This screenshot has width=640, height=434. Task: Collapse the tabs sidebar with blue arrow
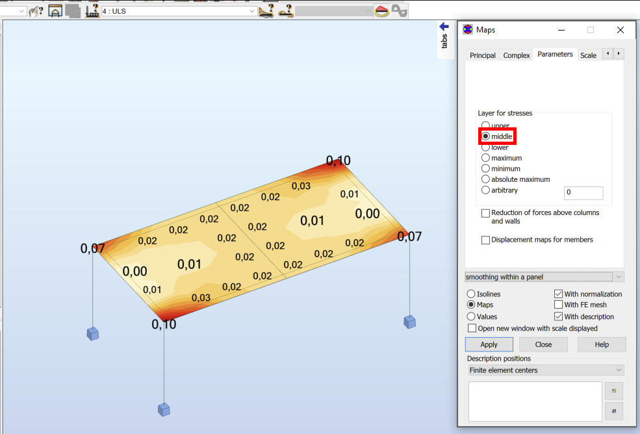coord(444,27)
